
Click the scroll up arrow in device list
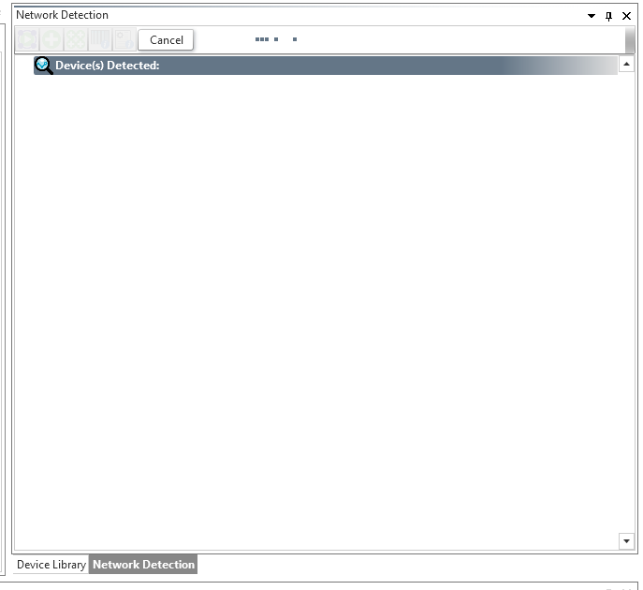point(626,64)
